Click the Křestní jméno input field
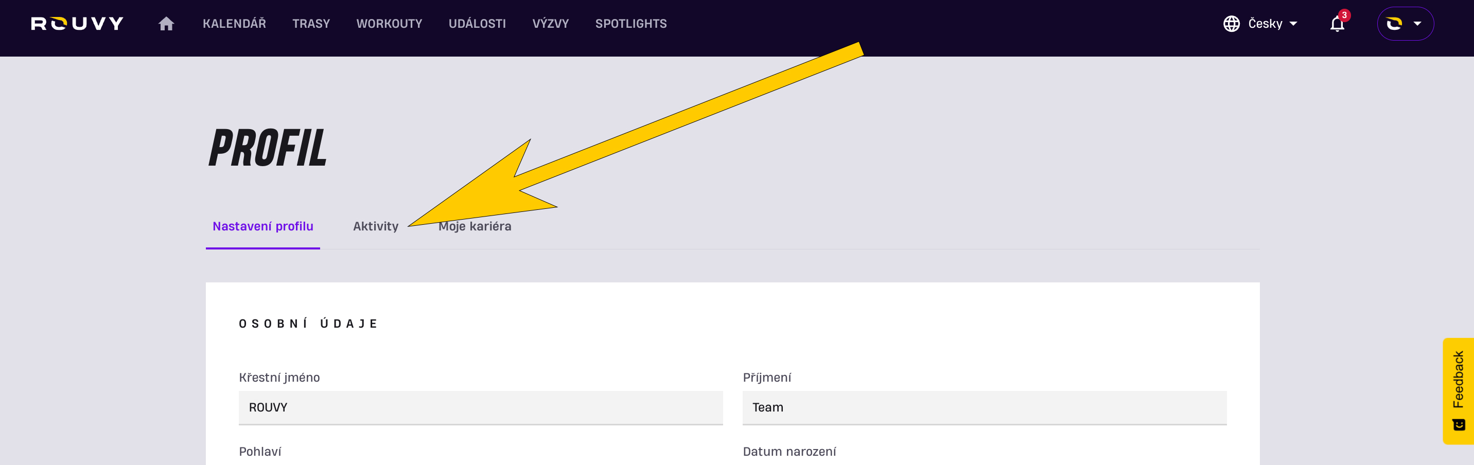The width and height of the screenshot is (1474, 465). coord(481,407)
